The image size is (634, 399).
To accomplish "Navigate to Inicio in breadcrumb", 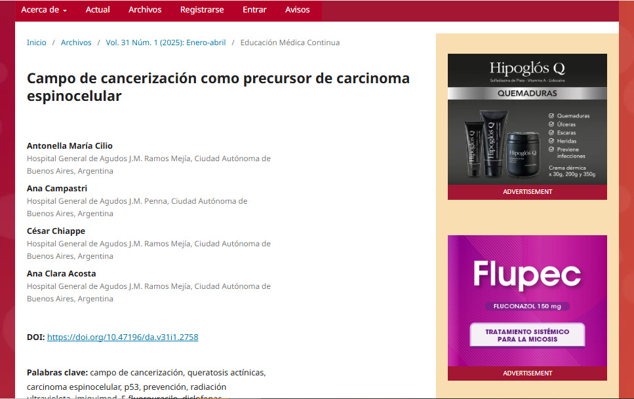I will 37,43.
